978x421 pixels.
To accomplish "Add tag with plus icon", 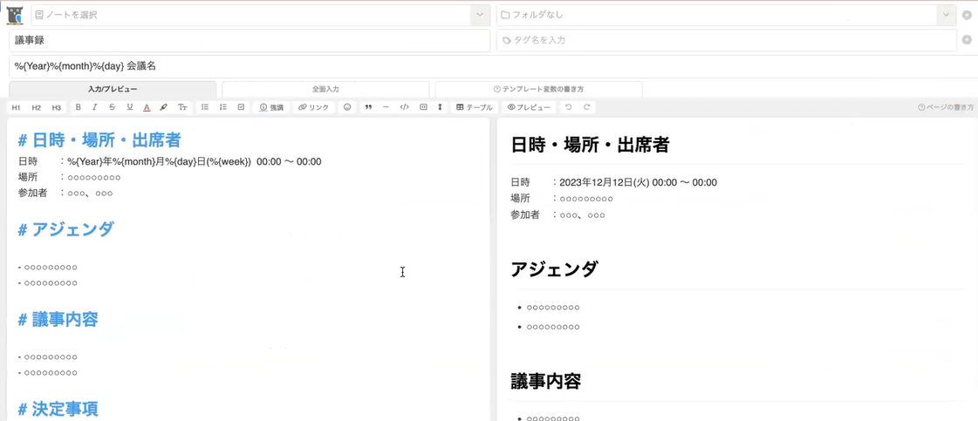I will point(968,40).
